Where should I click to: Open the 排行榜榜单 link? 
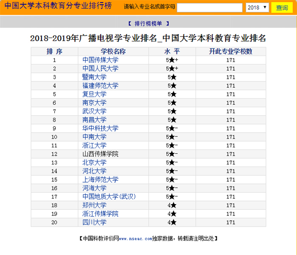tap(148, 23)
